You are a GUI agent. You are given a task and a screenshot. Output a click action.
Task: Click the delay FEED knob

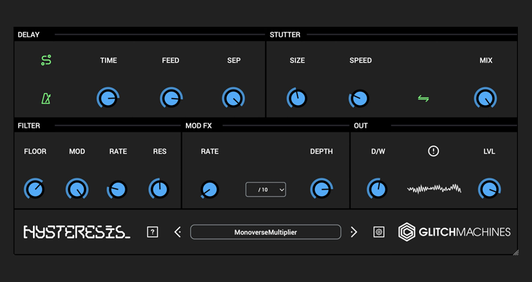tap(171, 99)
